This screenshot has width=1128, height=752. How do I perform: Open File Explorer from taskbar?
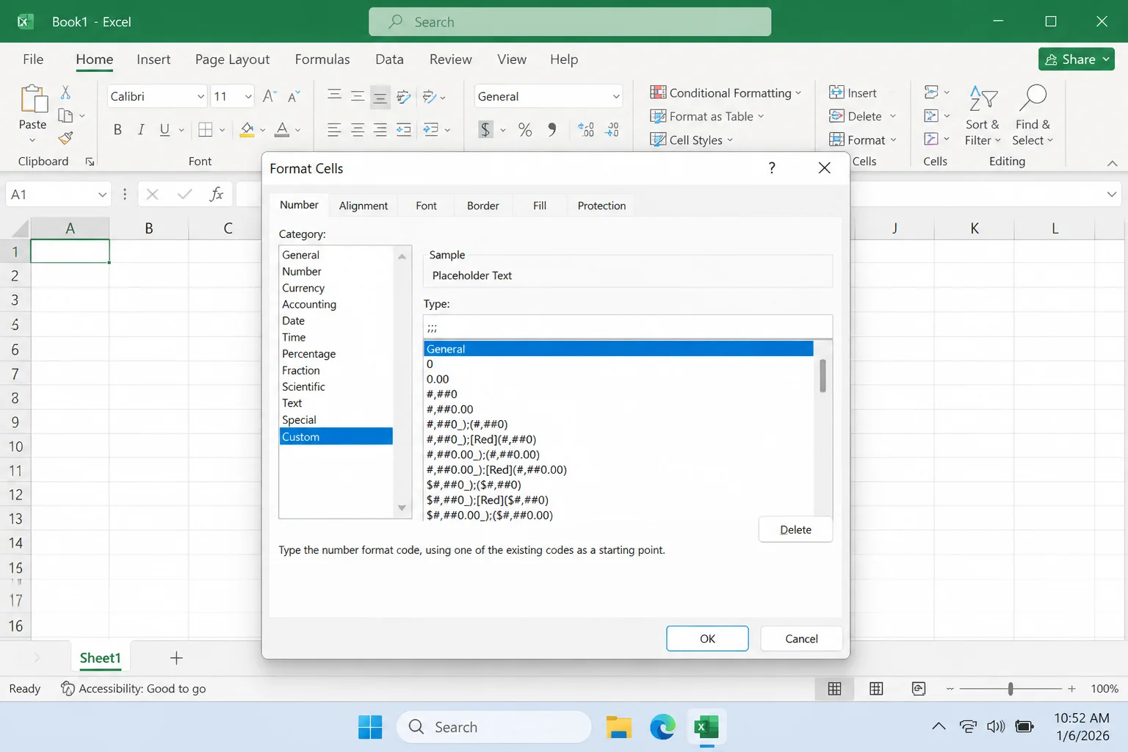coord(619,727)
